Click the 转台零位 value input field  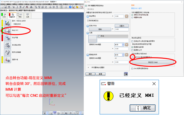coord(119,16)
